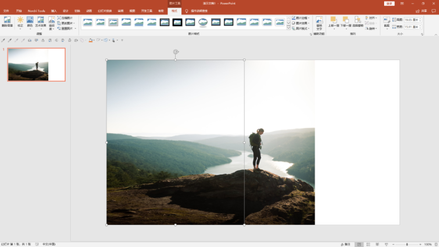Click the zoom slider handle
Image resolution: width=439 pixels, height=247 pixels.
(x=407, y=244)
